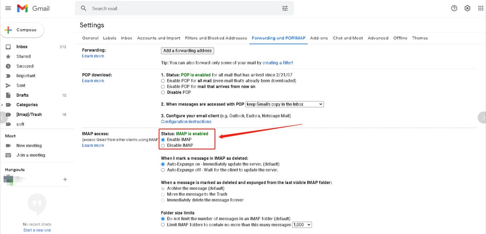Open the Settings gear icon
486x234 pixels.
pos(468,8)
